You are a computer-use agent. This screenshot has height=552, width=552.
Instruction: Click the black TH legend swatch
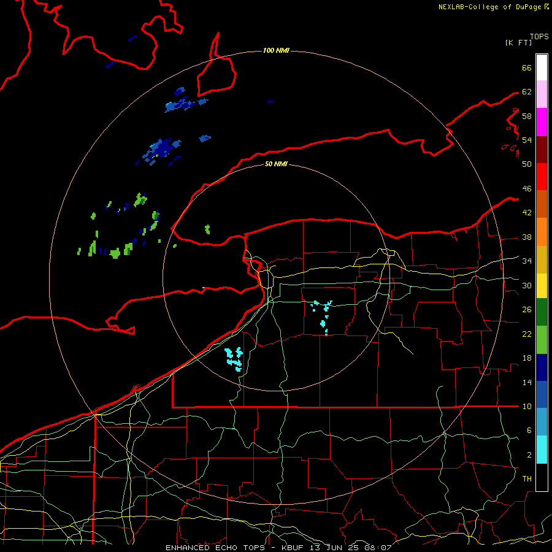click(542, 477)
